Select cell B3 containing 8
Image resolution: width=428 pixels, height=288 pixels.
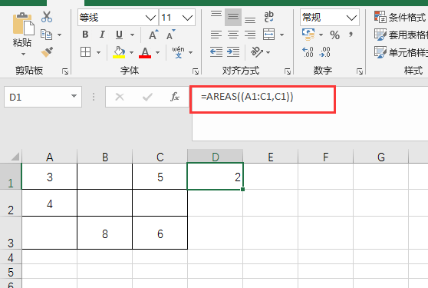pos(105,233)
